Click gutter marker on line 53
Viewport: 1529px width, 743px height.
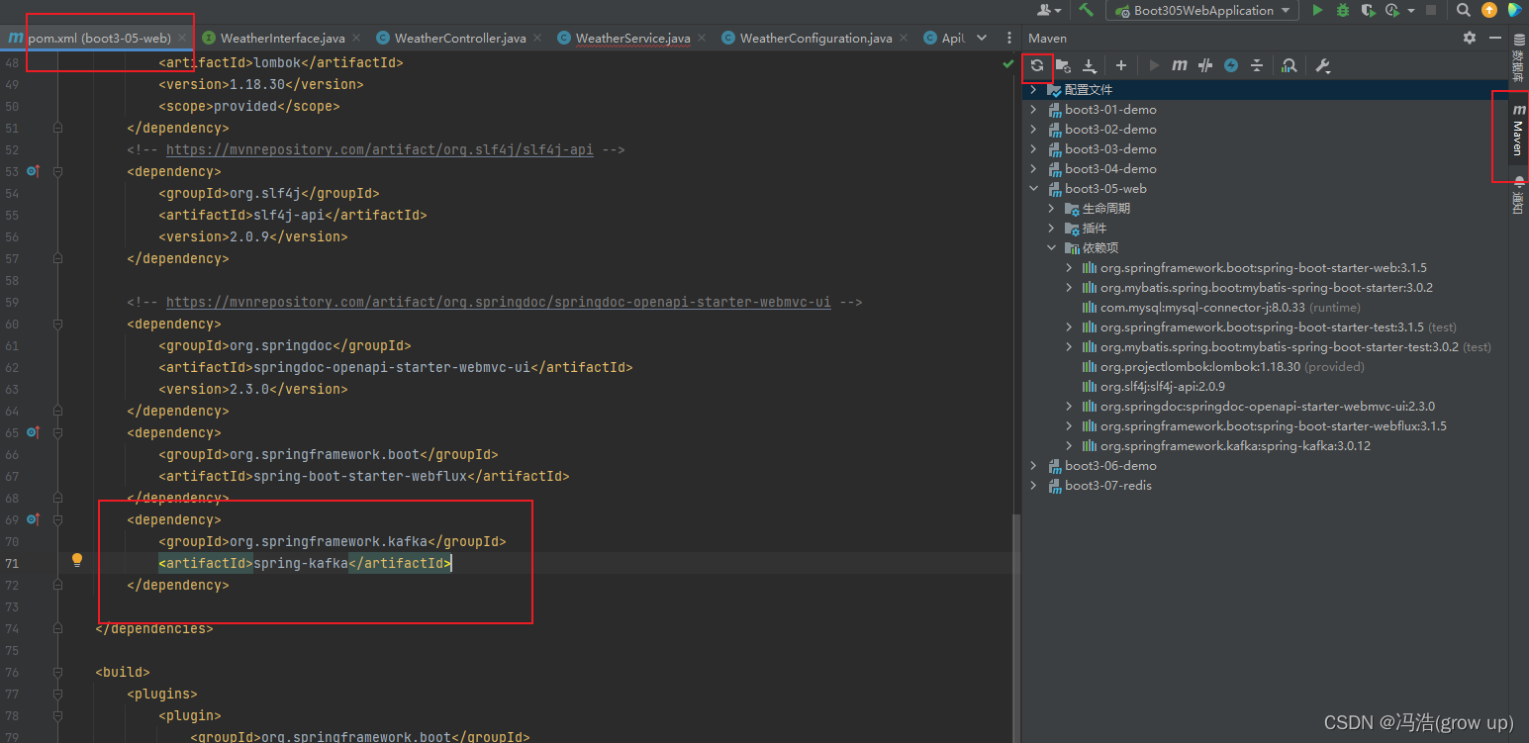coord(33,171)
